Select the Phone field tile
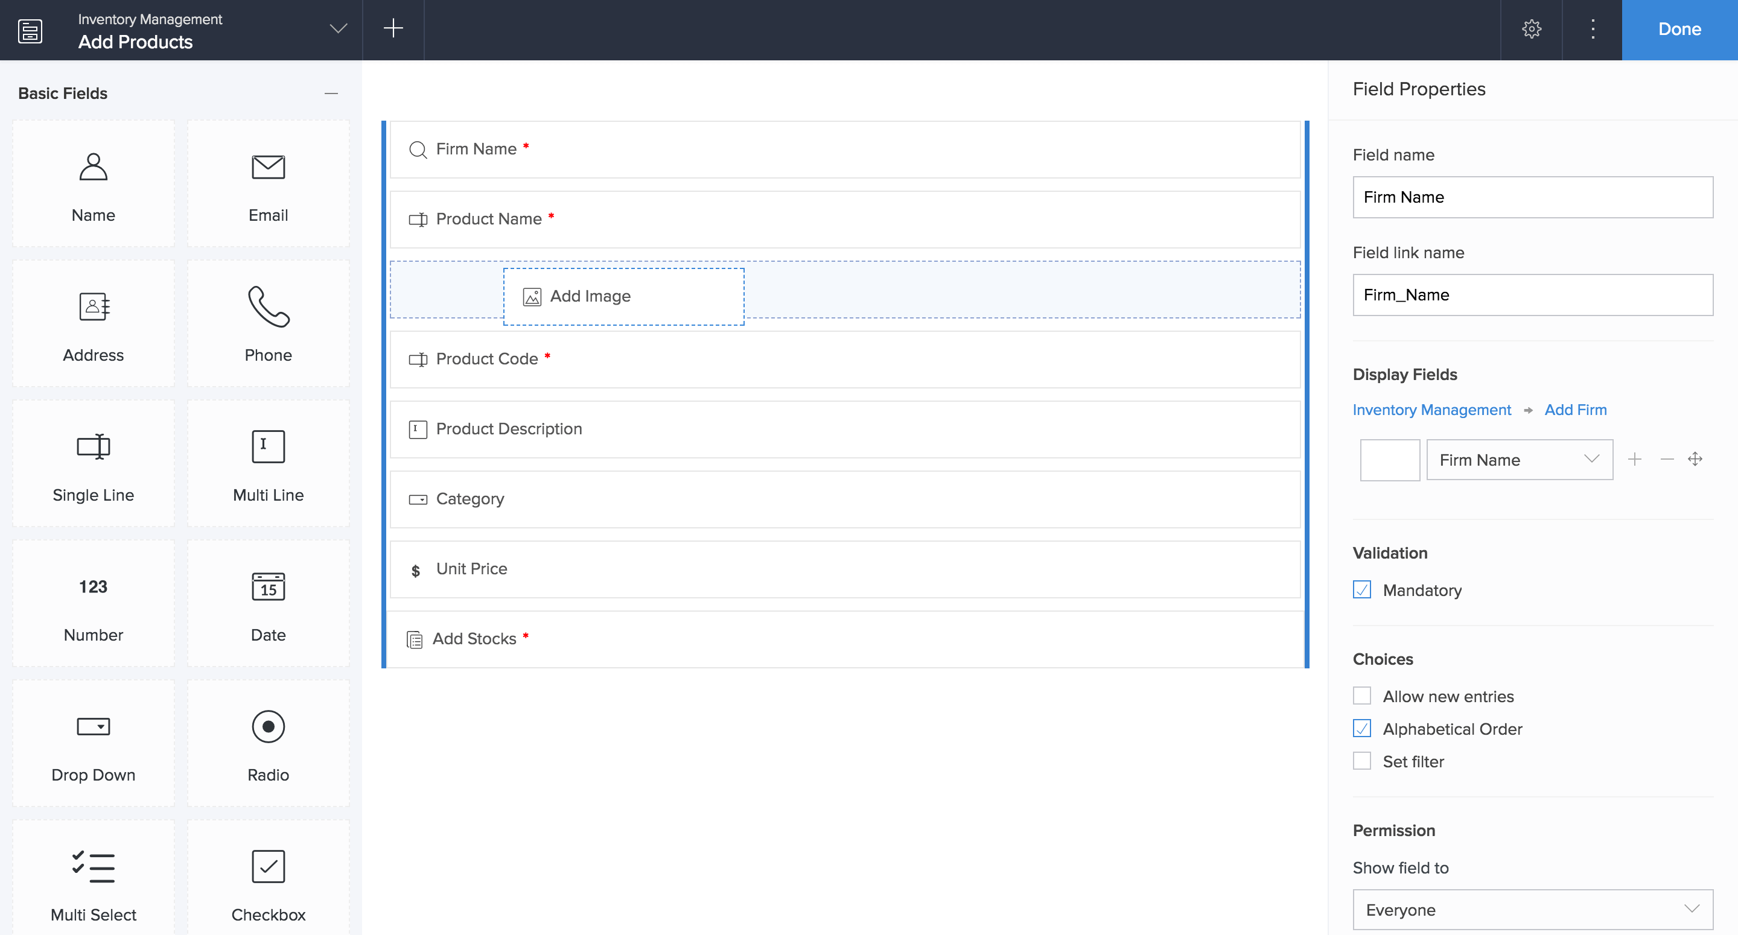 (268, 325)
